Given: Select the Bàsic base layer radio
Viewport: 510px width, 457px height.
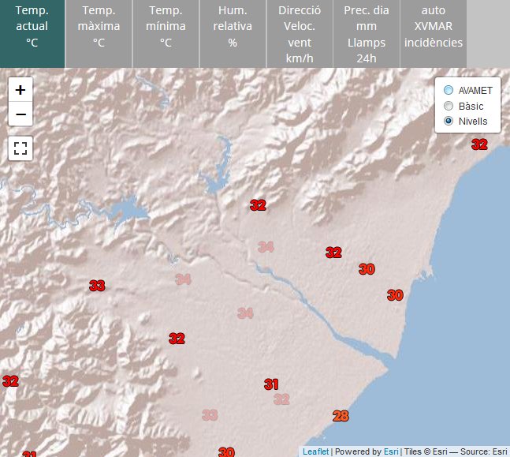Looking at the screenshot, I should pos(449,106).
